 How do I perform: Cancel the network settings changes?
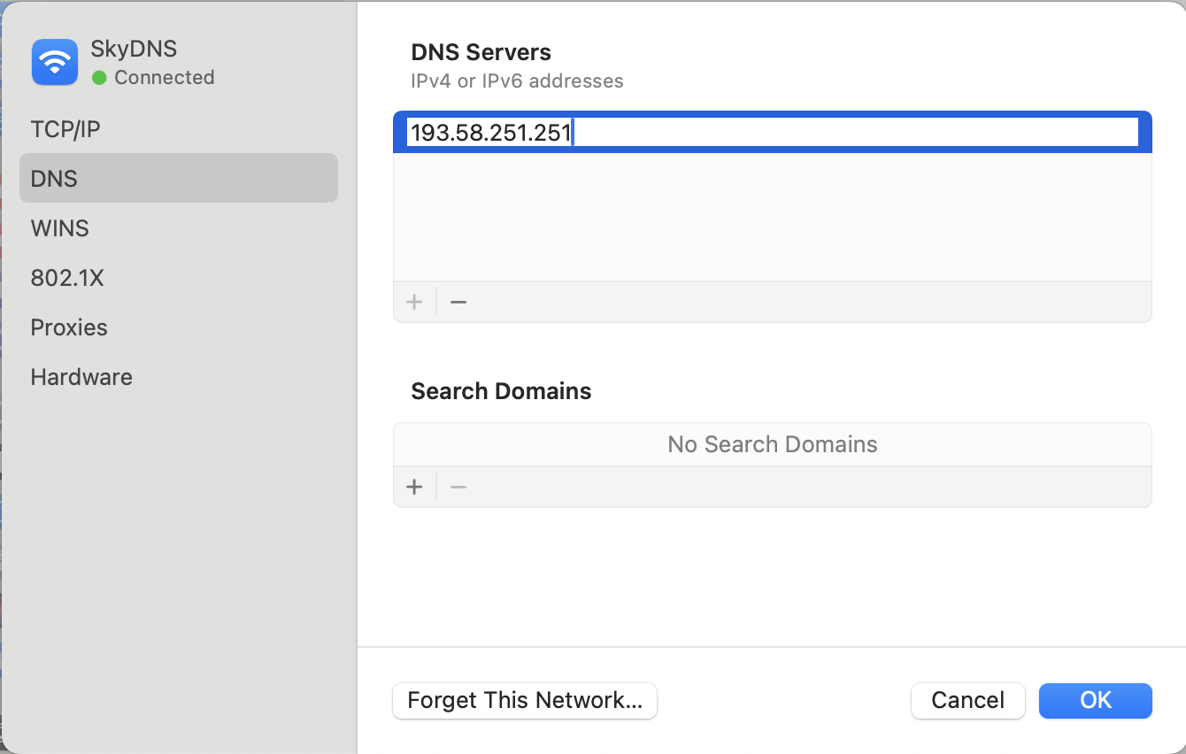pyautogui.click(x=967, y=701)
